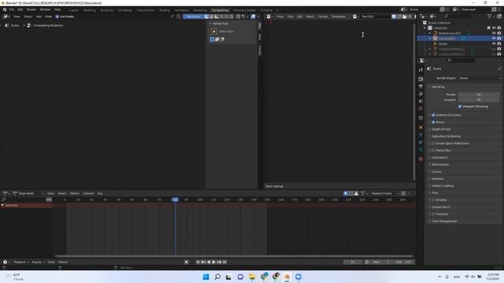Click the Backdrop button
The height and width of the screenshot is (283, 504).
[x=194, y=17]
